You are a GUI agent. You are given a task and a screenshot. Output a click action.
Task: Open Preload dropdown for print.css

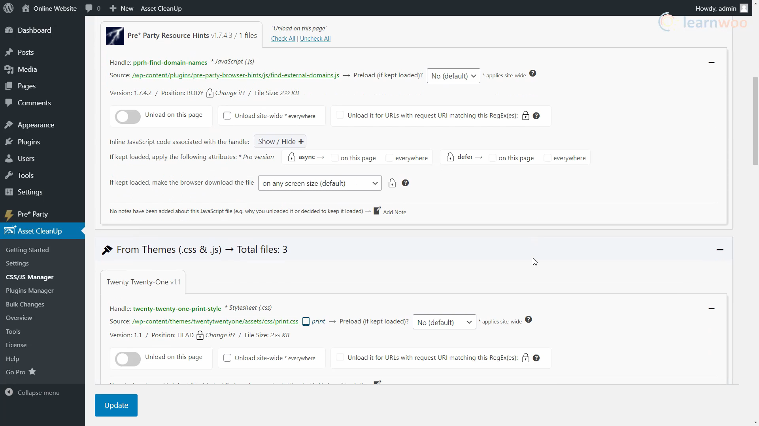(x=444, y=322)
